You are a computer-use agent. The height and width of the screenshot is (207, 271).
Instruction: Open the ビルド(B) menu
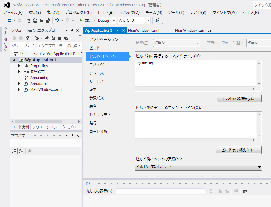coord(105,13)
